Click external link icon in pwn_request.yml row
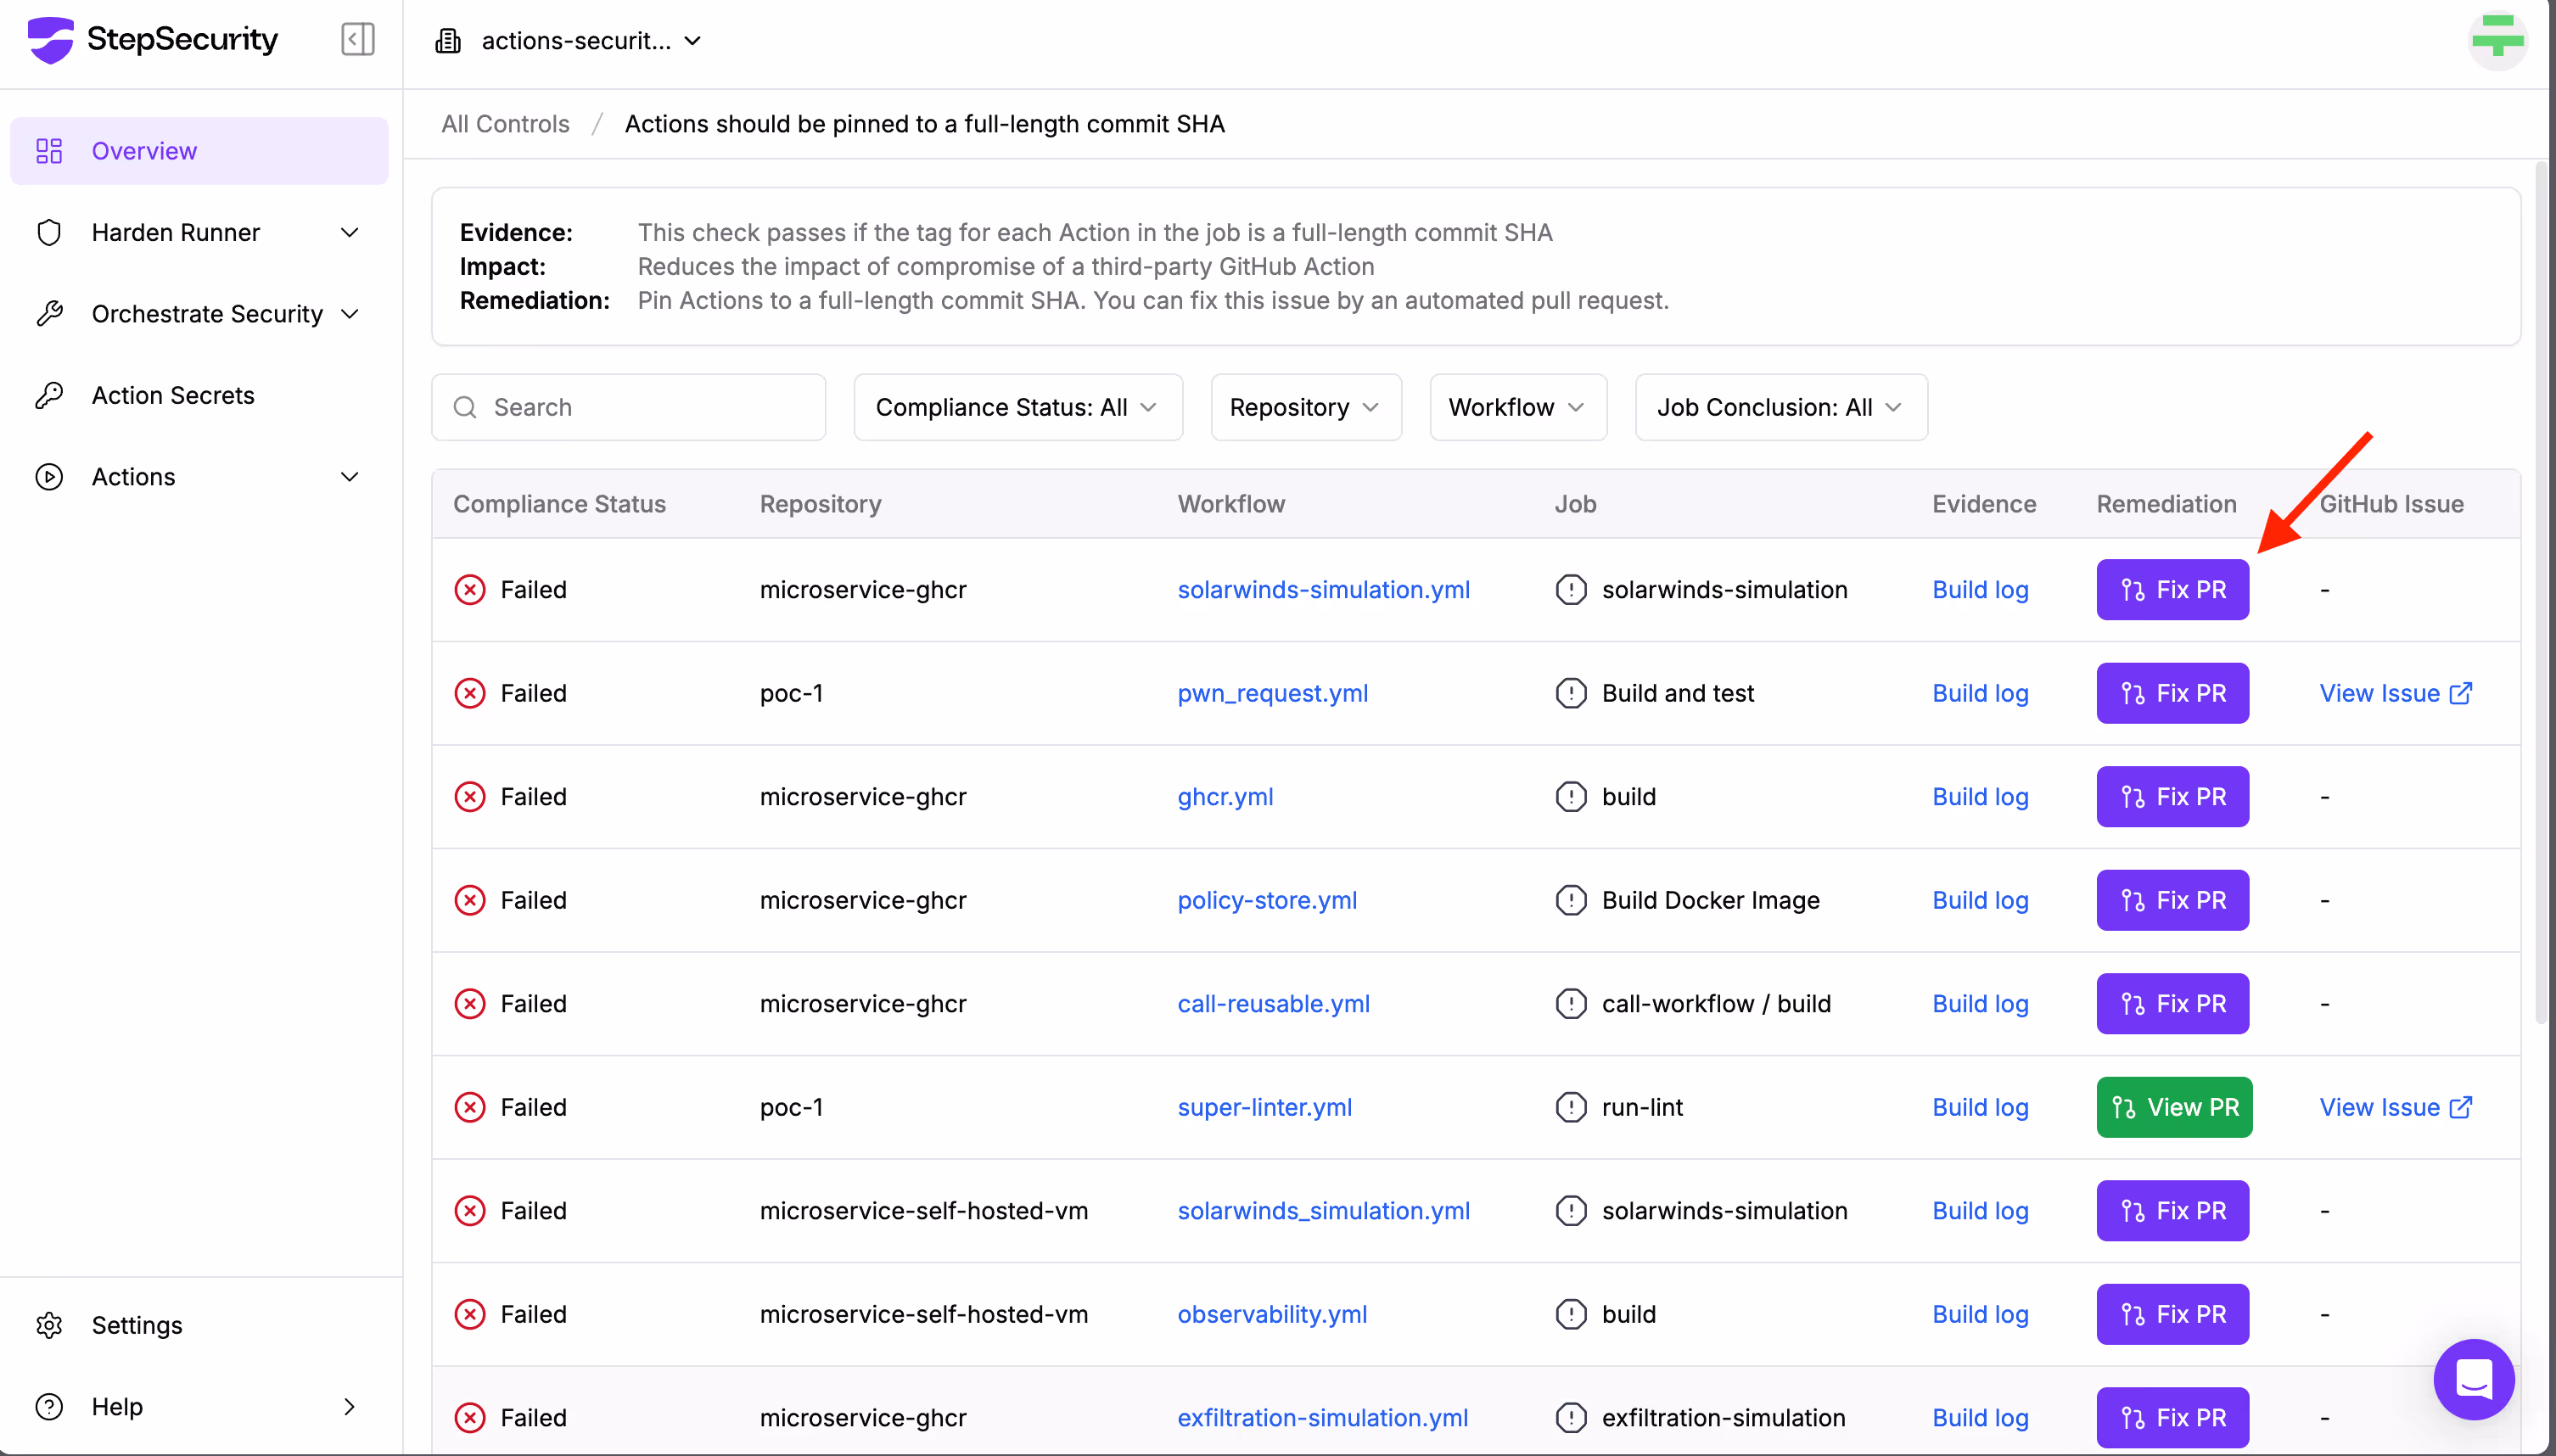 click(x=2461, y=693)
